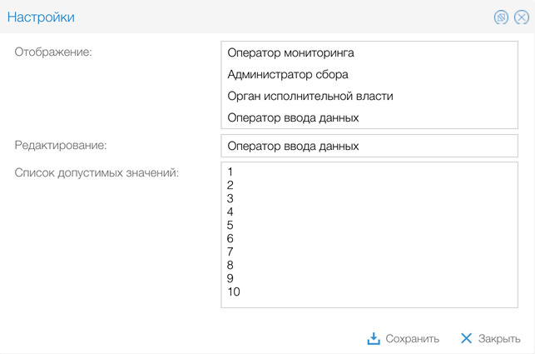
Task: Click value 10 in the allowed values list
Action: click(234, 292)
